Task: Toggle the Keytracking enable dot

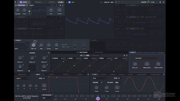Action: tap(41, 95)
